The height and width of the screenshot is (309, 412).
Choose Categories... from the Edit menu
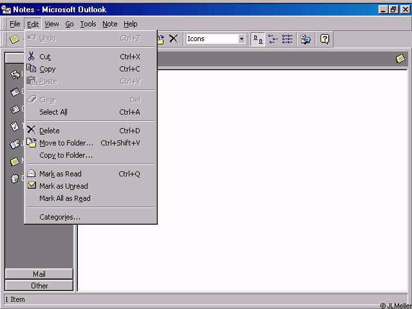91,217
